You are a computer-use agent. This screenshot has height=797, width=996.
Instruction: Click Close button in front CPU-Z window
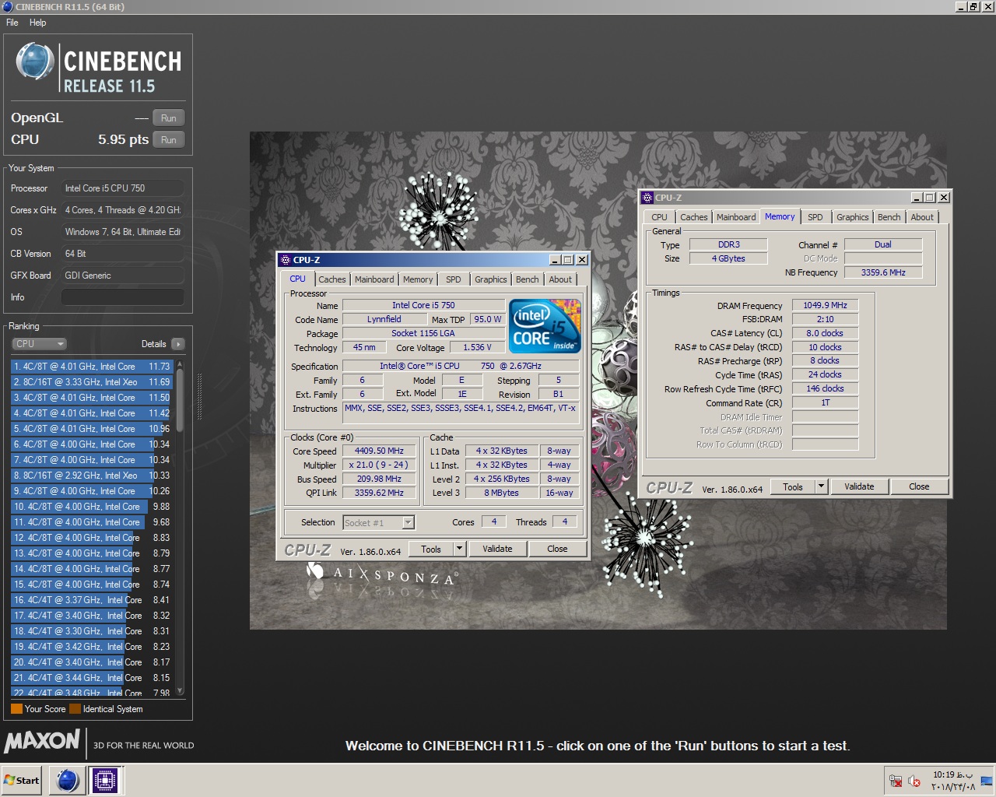(x=557, y=549)
